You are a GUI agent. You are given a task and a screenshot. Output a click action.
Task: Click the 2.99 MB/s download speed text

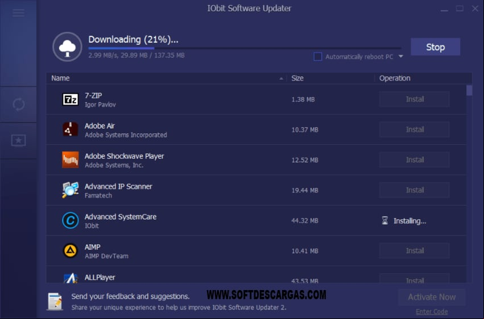[x=103, y=56]
